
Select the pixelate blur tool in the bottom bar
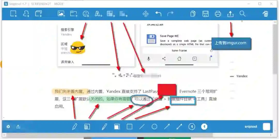(87, 127)
